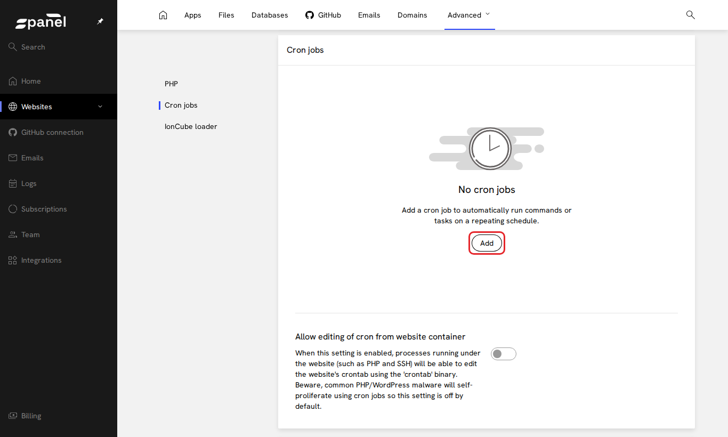Click the magnifier search icon at top right
Image resolution: width=728 pixels, height=437 pixels.
(690, 15)
